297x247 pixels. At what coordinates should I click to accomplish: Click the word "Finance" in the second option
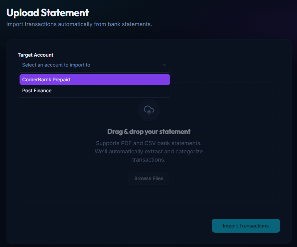coord(43,91)
